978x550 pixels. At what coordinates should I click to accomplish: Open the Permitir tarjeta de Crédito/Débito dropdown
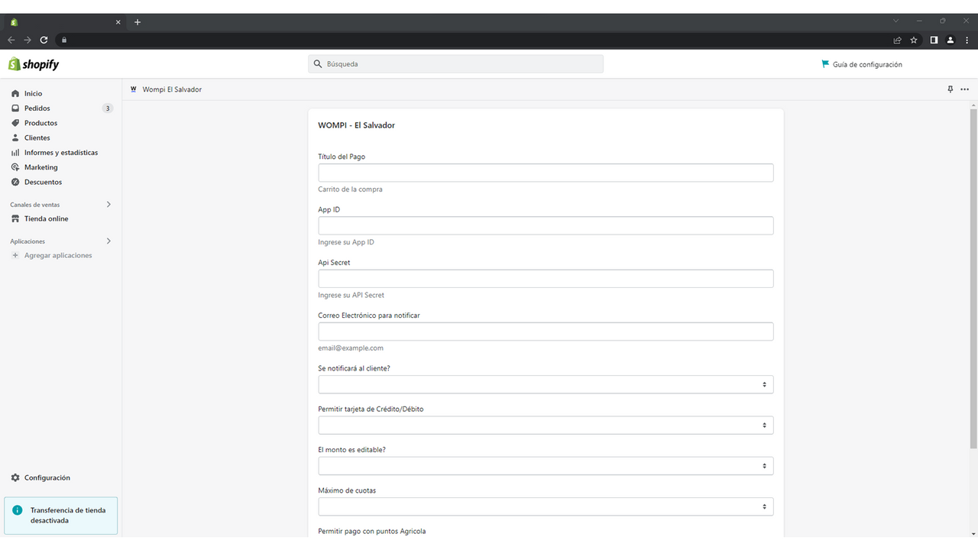click(546, 425)
